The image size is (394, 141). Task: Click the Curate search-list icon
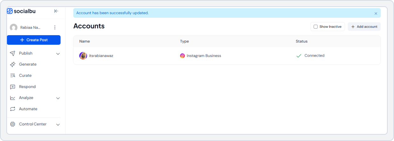tap(13, 75)
